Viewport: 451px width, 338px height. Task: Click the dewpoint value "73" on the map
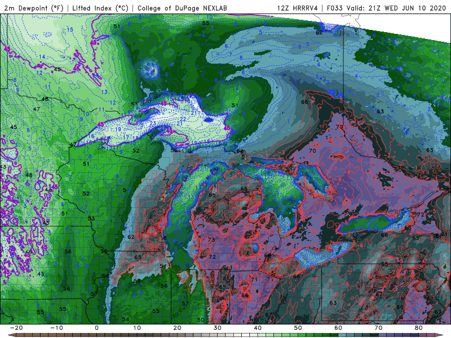(211, 240)
